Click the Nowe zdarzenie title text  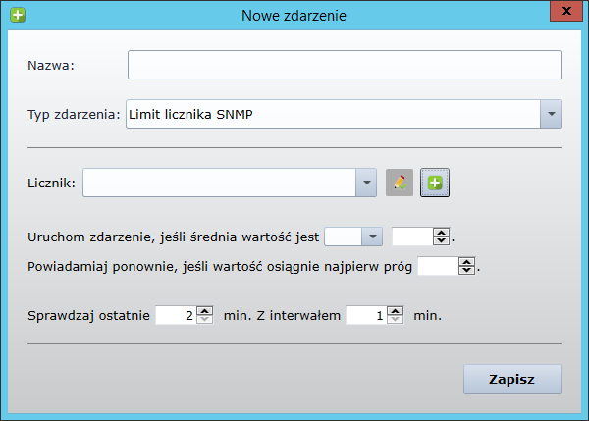tap(294, 16)
